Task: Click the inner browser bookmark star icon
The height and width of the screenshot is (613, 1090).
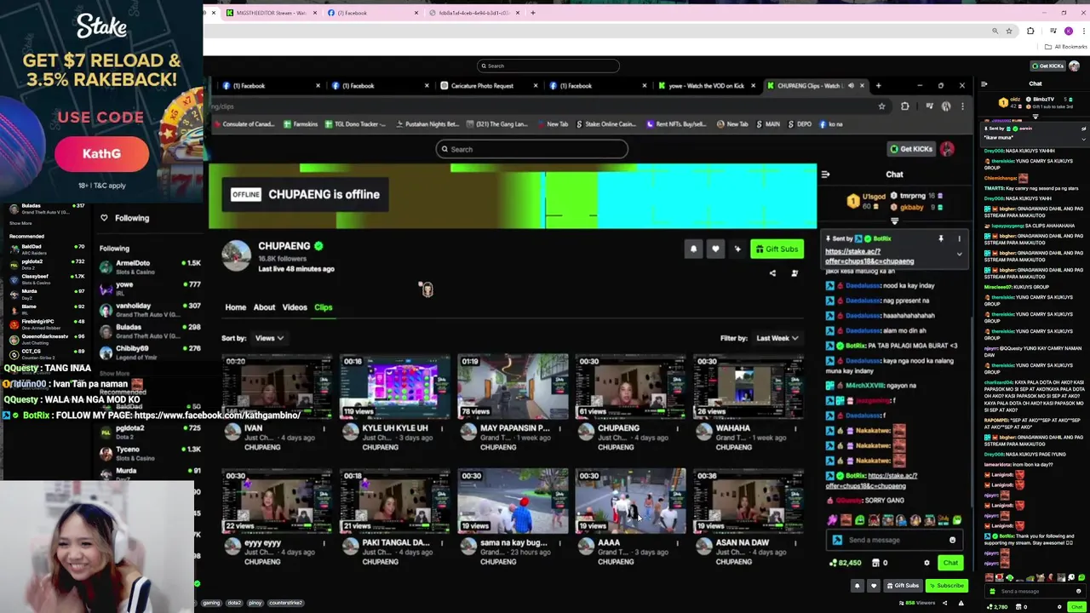Action: click(881, 106)
